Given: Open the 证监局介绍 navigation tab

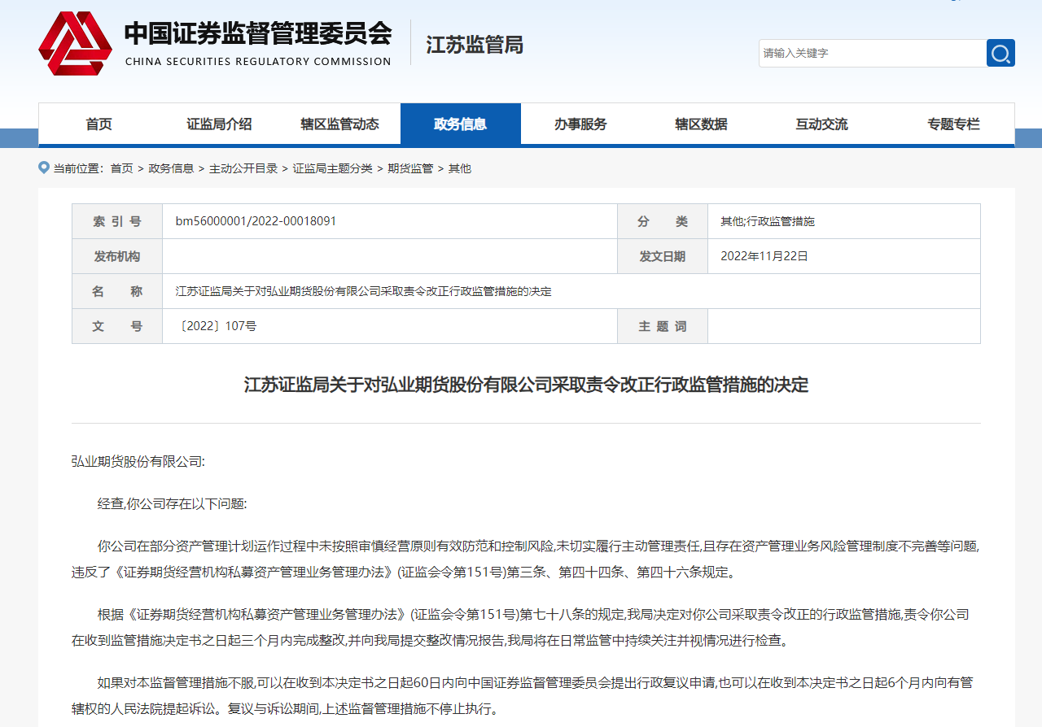Looking at the screenshot, I should point(219,124).
